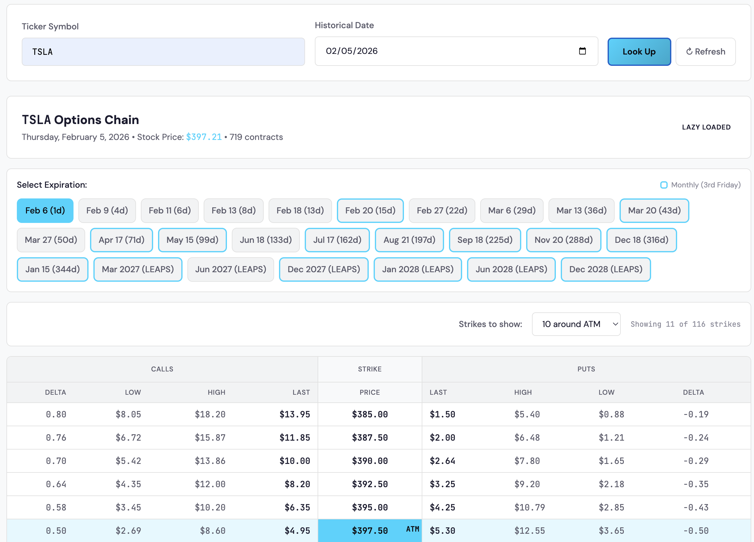Image resolution: width=754 pixels, height=542 pixels.
Task: Select the Feb 20 (15d) expiration
Action: pyautogui.click(x=370, y=210)
